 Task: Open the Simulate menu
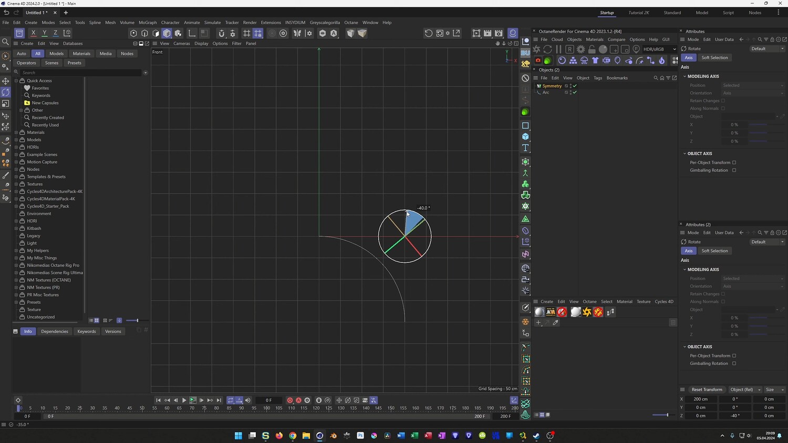[212, 23]
